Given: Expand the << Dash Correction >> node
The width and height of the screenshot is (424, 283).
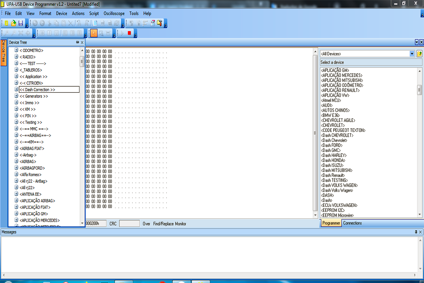Looking at the screenshot, I should [16, 89].
